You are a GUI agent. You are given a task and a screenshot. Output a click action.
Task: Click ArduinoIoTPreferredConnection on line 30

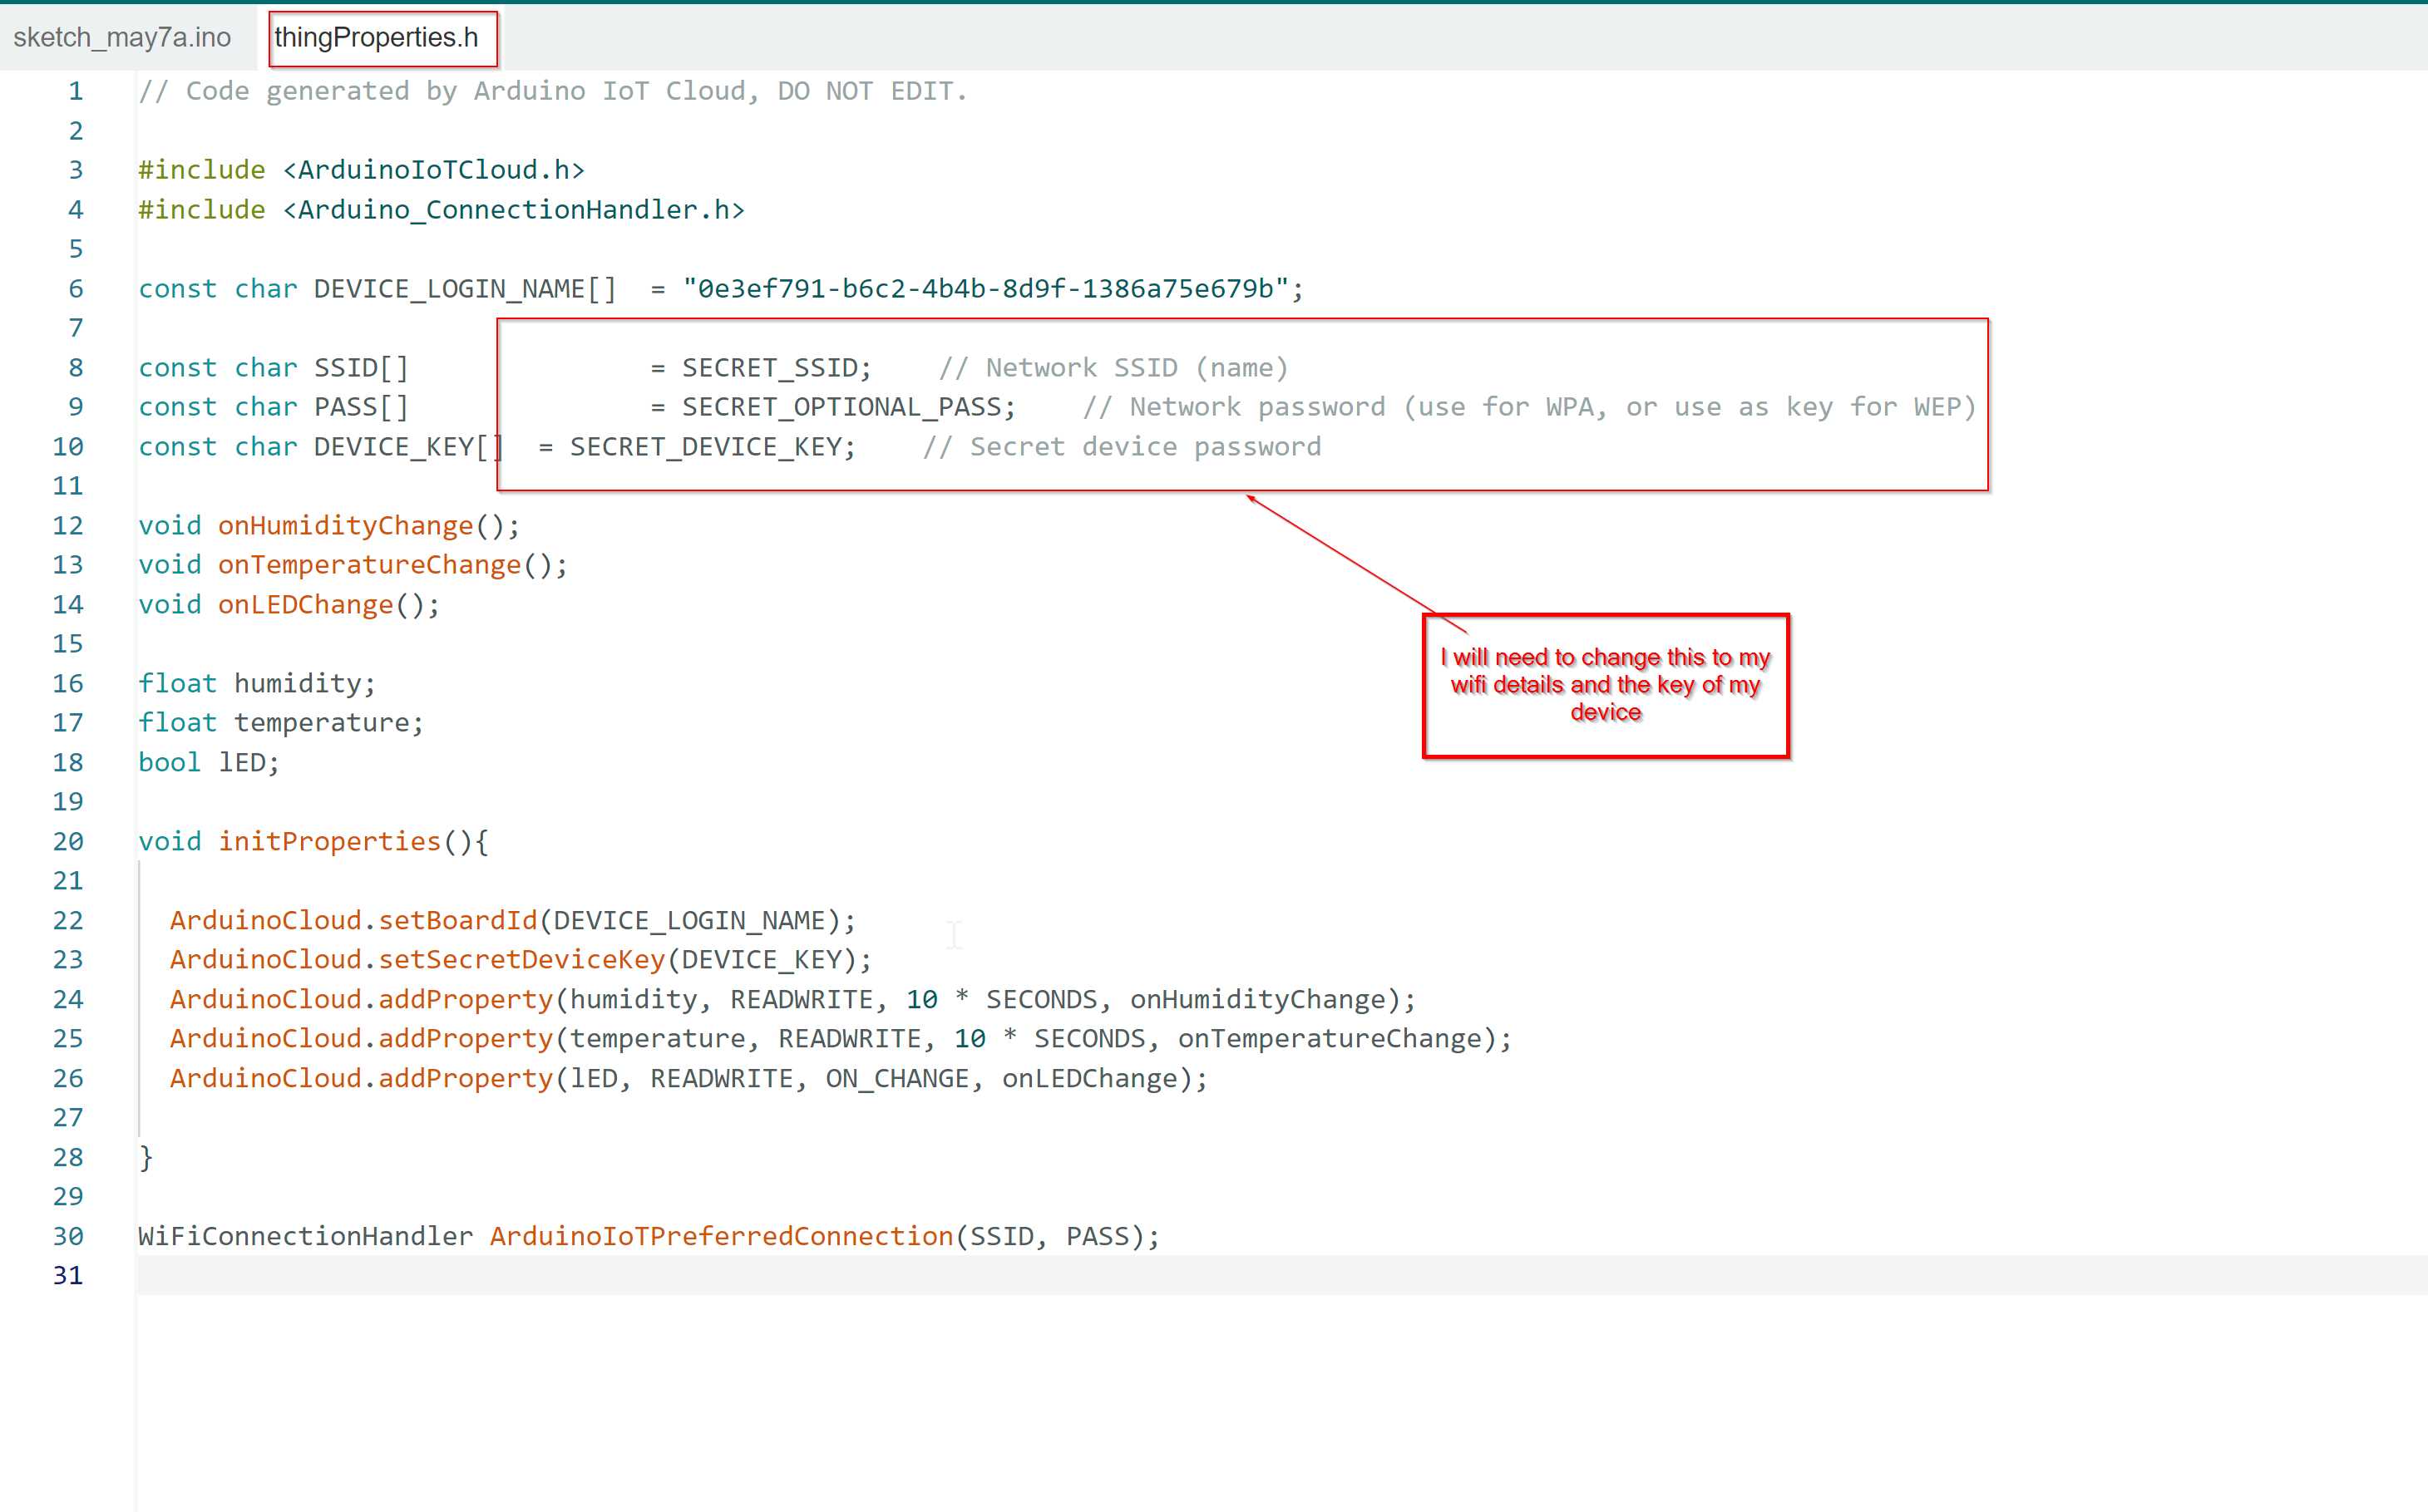[721, 1237]
